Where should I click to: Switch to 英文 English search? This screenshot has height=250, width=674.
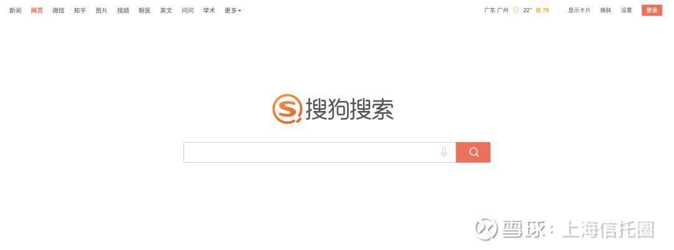pyautogui.click(x=166, y=11)
